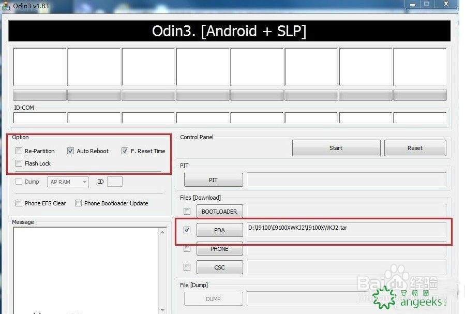Click the Odin3 title bar app icon
Screen dimensions: 465x314
coord(6,6)
